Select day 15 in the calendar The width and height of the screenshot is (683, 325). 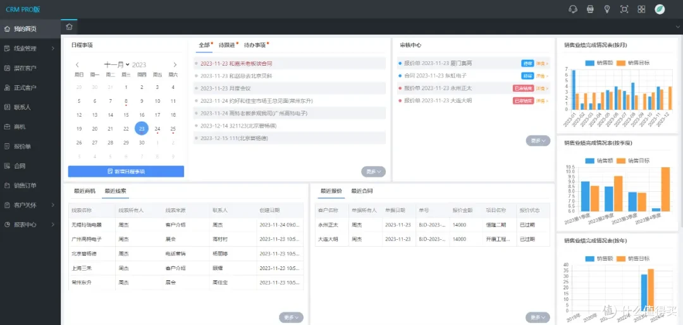click(x=126, y=115)
